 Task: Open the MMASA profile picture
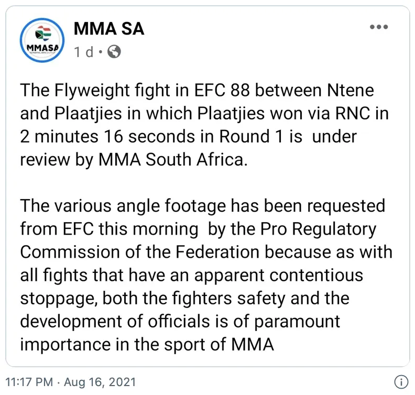[x=42, y=40]
